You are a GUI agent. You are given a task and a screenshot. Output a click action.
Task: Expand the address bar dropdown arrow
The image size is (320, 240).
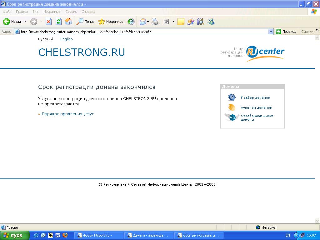pos(271,32)
